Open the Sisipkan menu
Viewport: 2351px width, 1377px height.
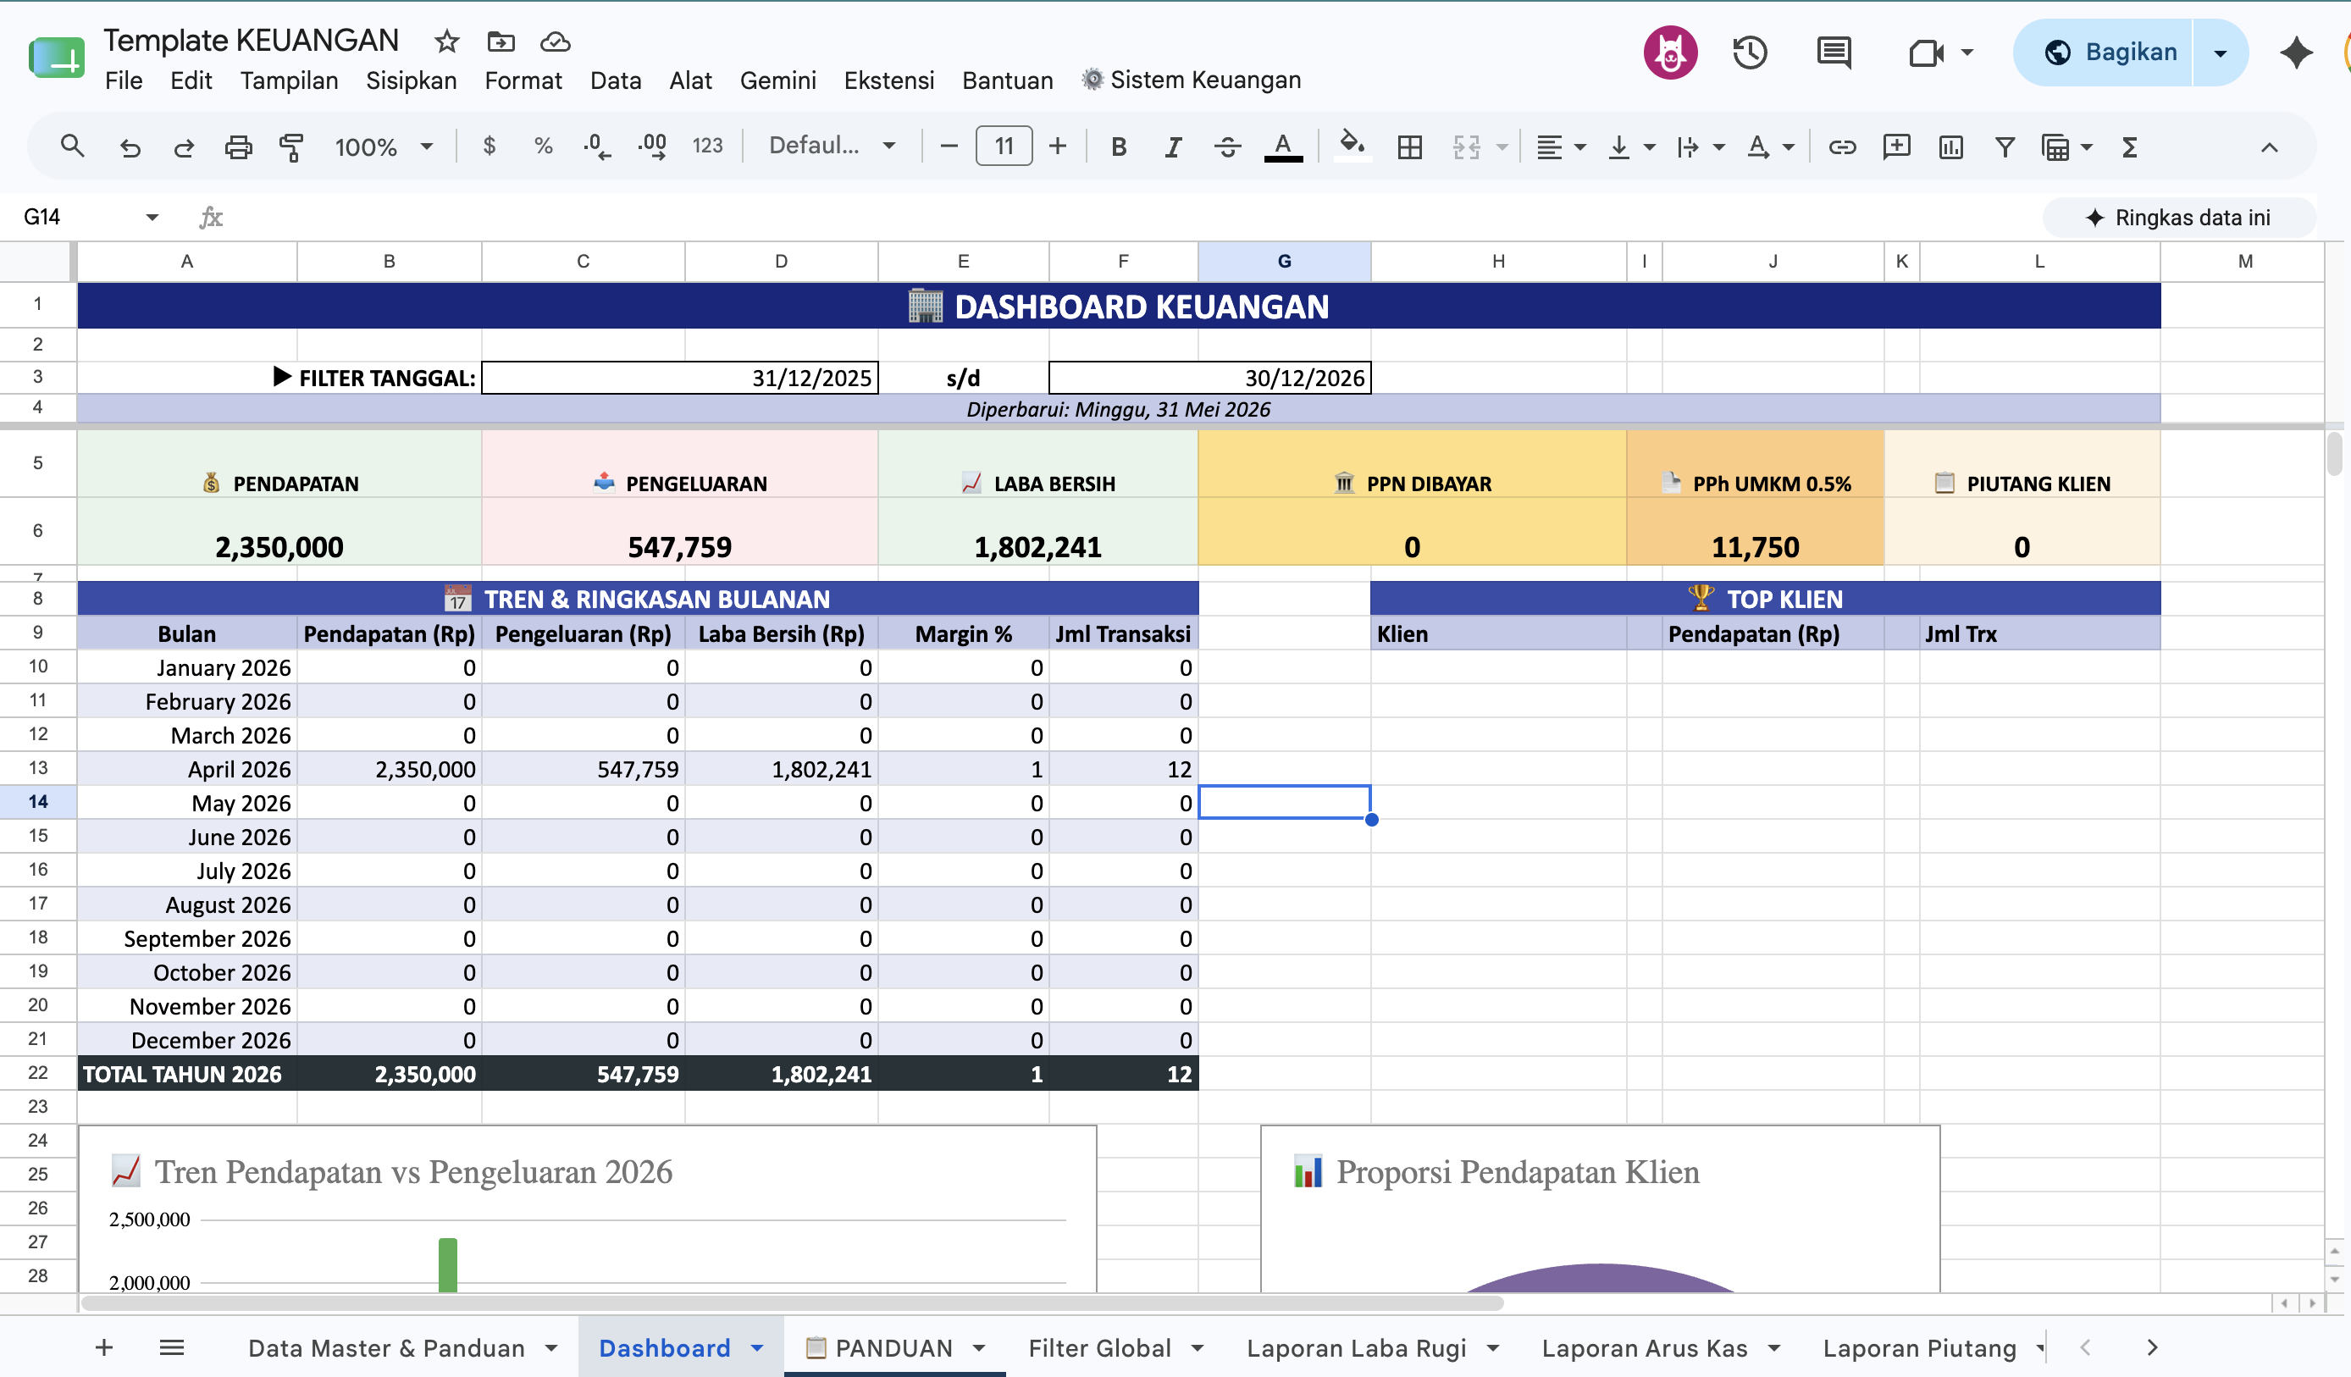click(x=412, y=80)
